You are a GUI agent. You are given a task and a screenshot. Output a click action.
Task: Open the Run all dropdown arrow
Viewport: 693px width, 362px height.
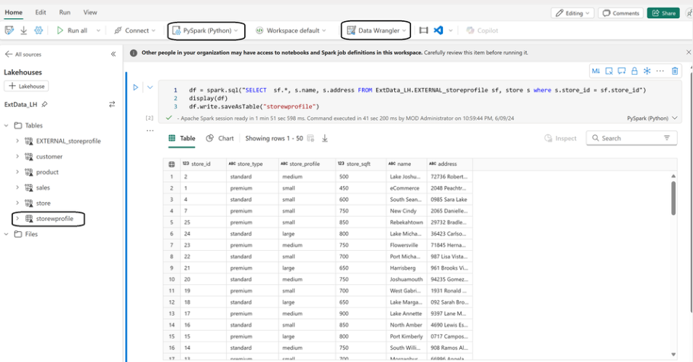[98, 31]
